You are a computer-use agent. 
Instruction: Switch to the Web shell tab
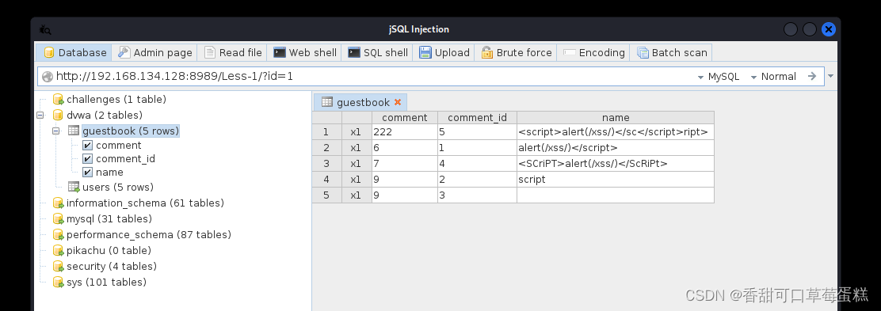304,53
